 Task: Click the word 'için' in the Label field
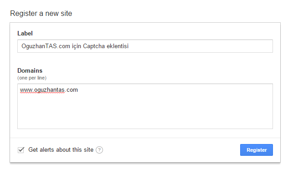pos(77,46)
